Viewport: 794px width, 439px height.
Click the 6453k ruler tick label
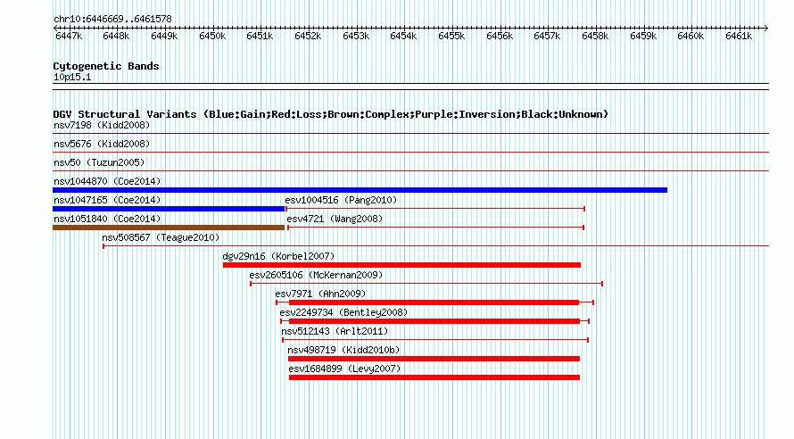click(356, 36)
